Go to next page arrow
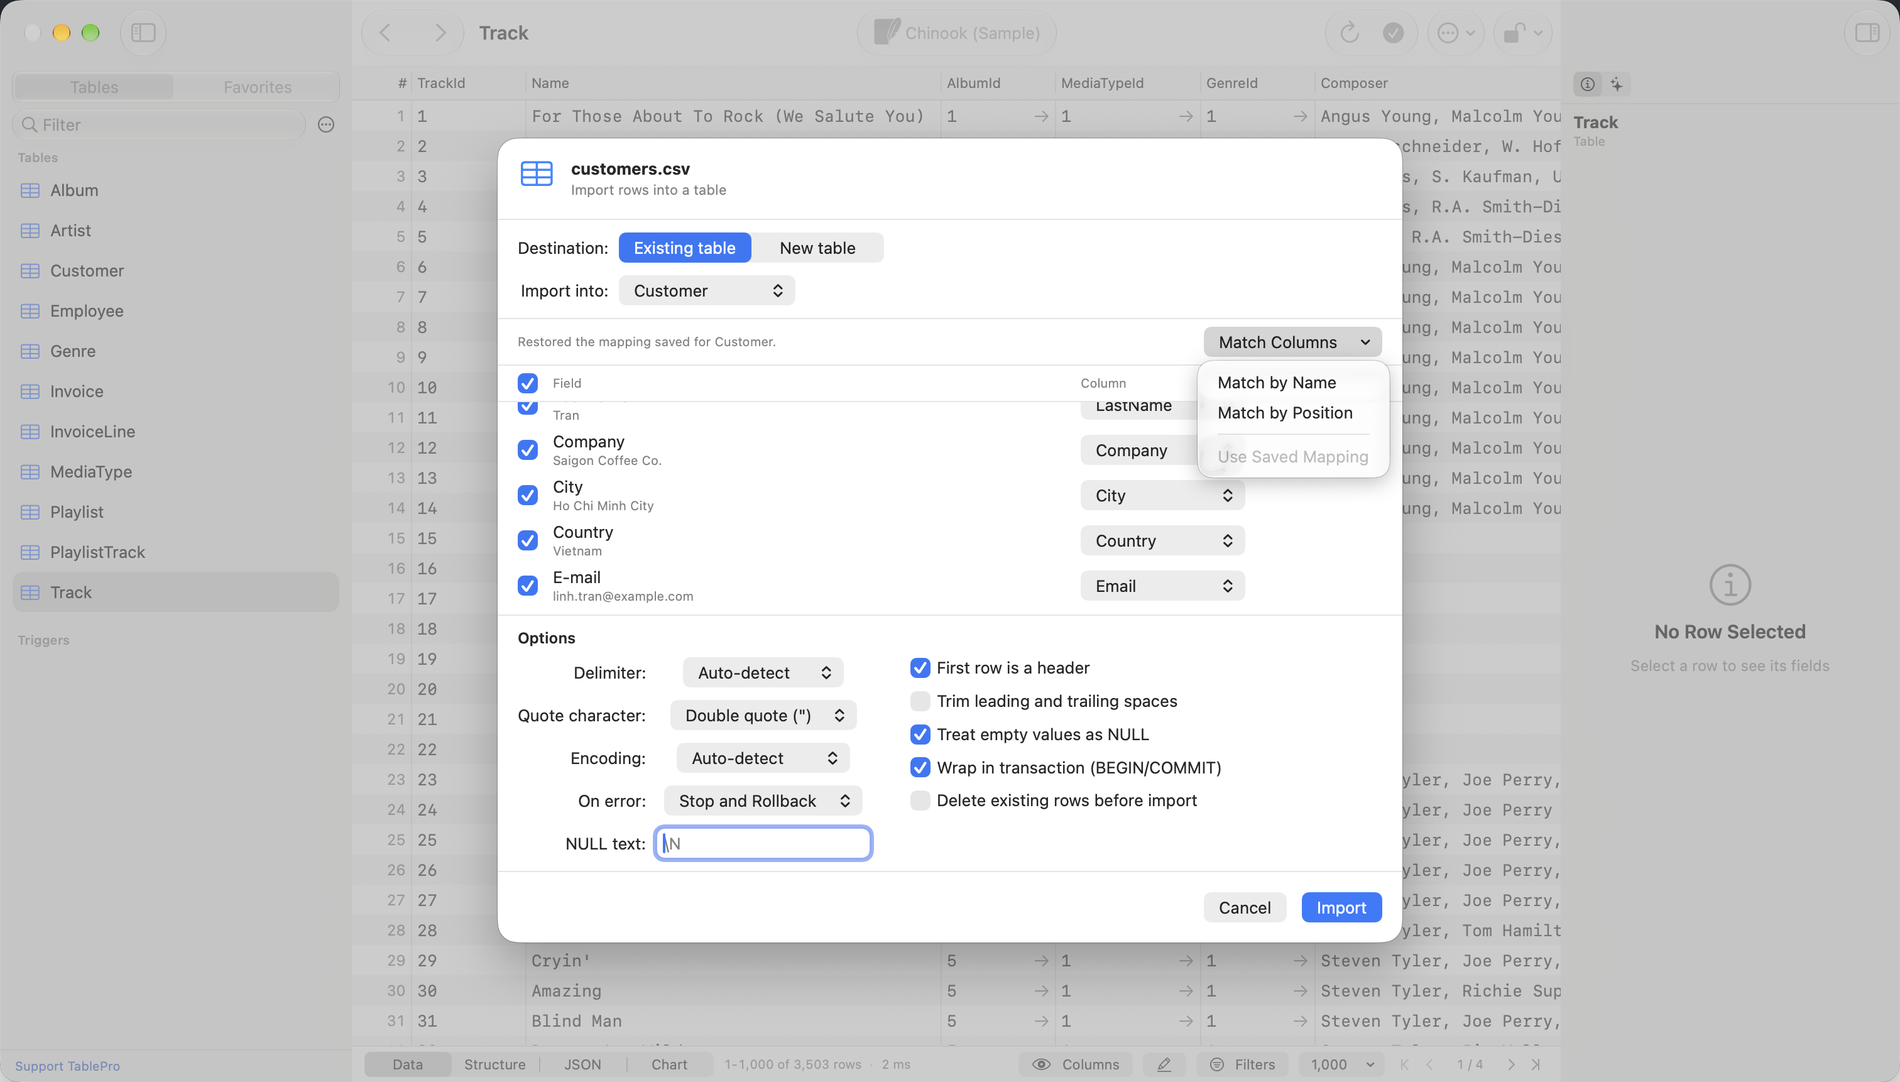 coord(1510,1064)
